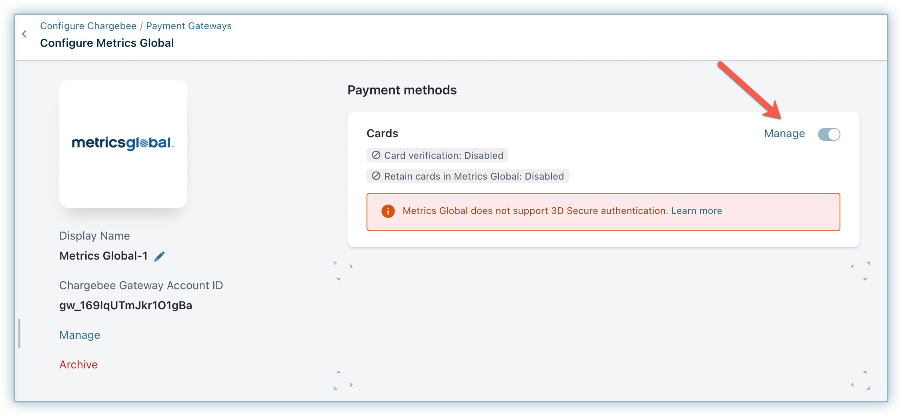Click the Cards heading
902x416 pixels.
[382, 134]
